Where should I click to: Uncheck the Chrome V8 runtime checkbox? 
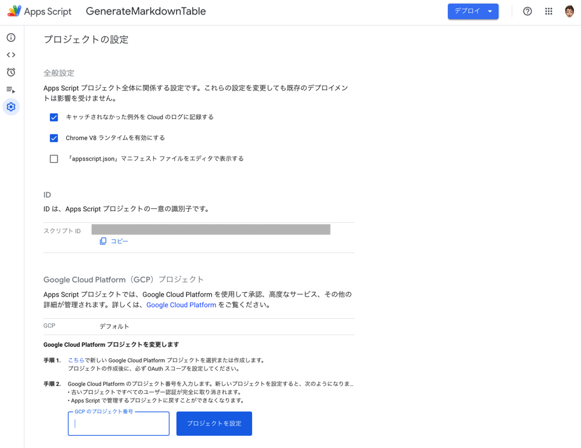pyautogui.click(x=54, y=138)
